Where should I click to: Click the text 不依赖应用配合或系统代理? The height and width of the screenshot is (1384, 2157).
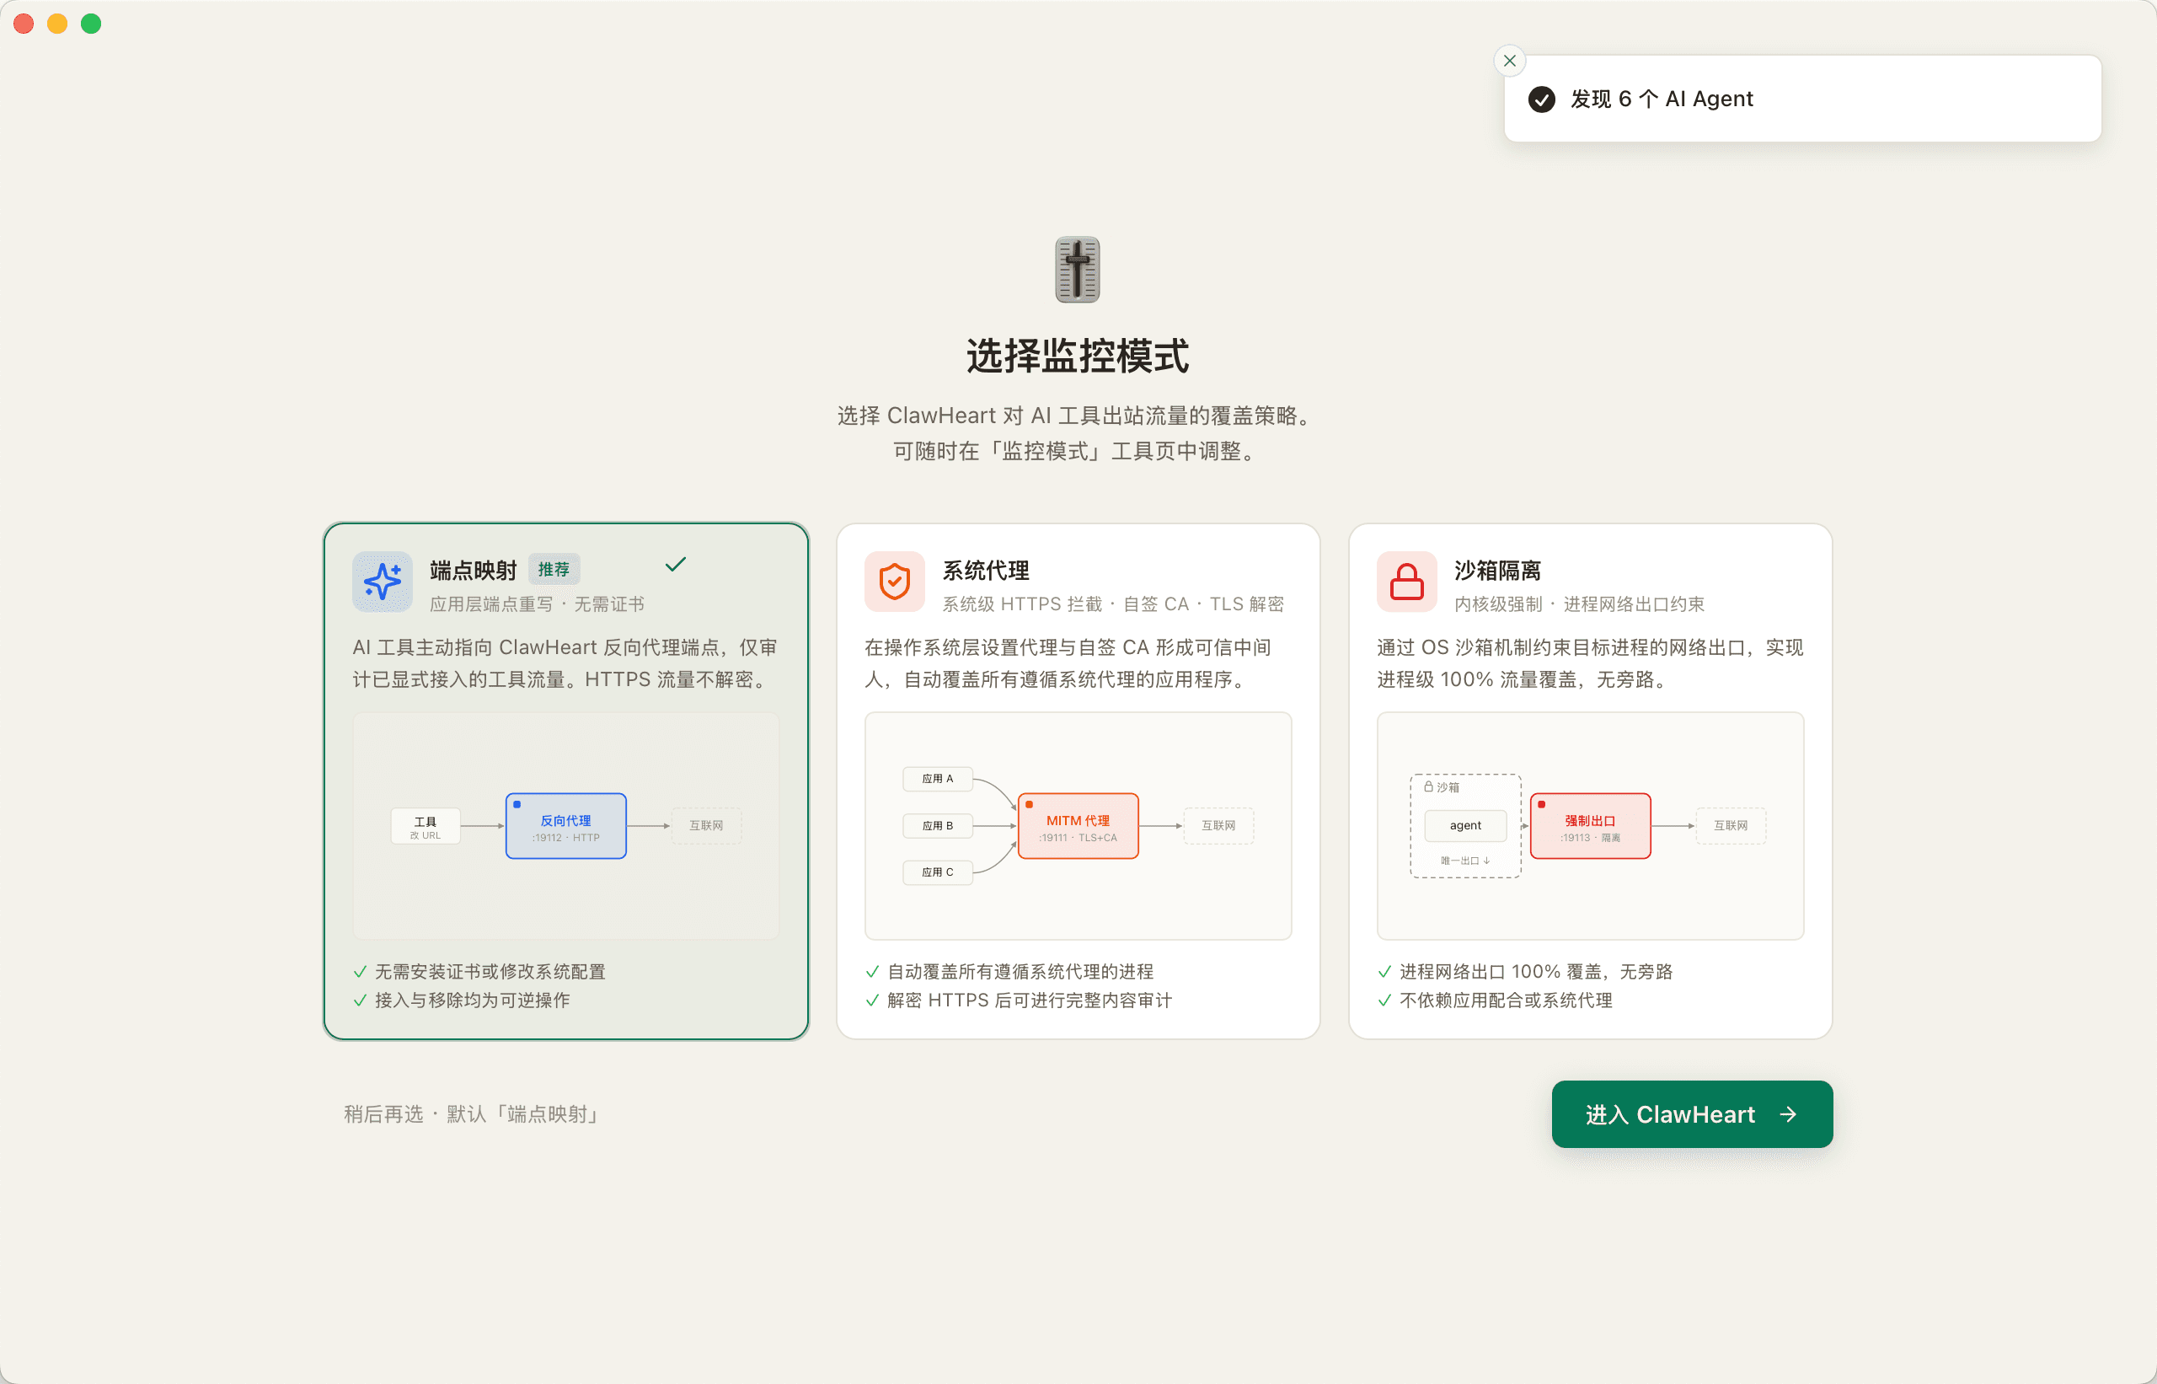1506,1000
